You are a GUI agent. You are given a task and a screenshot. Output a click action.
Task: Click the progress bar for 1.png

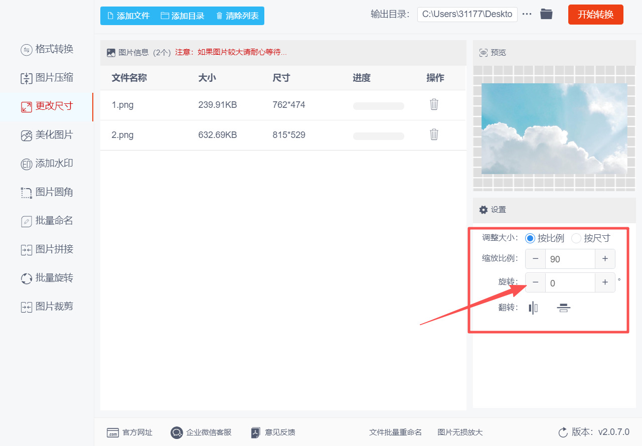(x=379, y=106)
